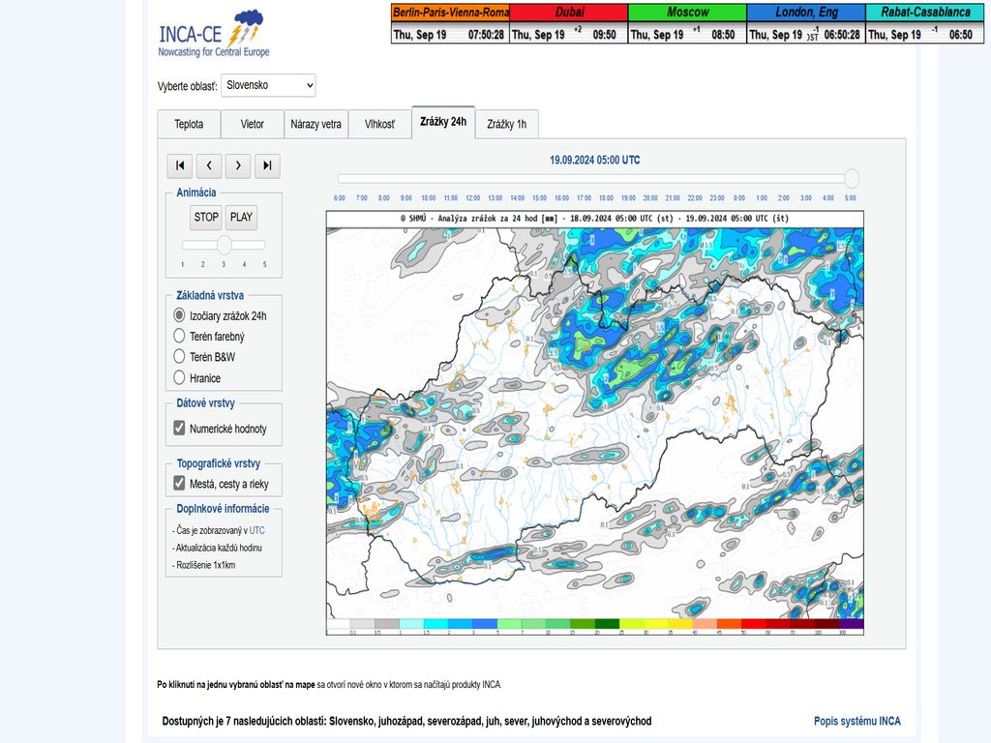Click the animation speed slider handle
The height and width of the screenshot is (743, 991).
(x=224, y=245)
